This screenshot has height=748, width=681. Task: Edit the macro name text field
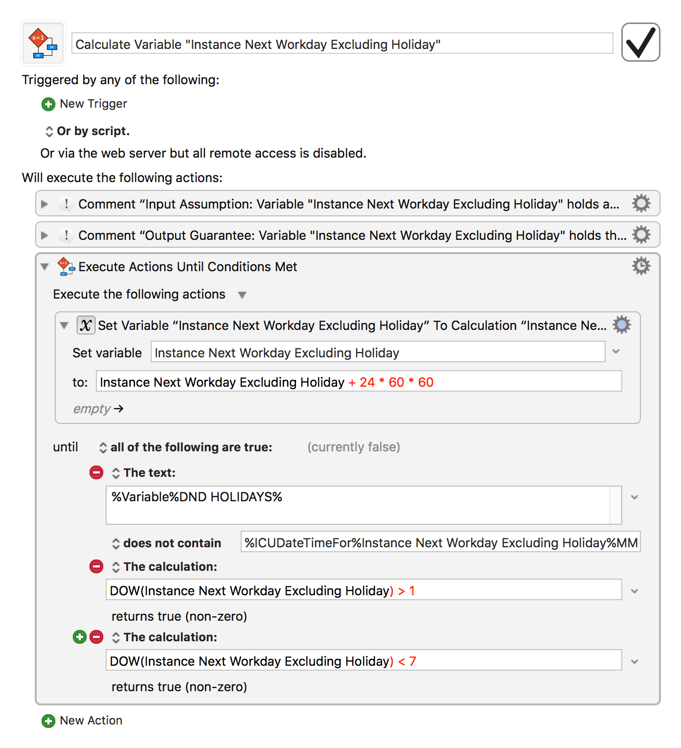342,44
